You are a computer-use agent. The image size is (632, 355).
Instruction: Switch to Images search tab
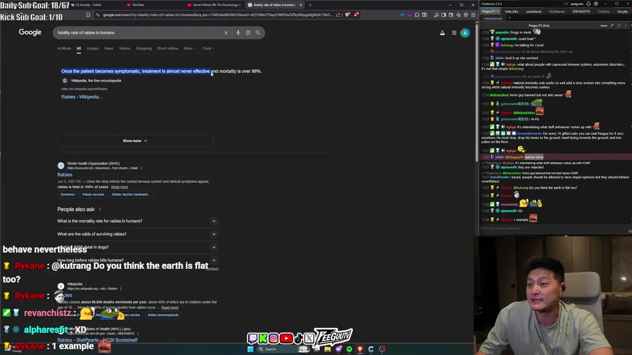(x=92, y=48)
